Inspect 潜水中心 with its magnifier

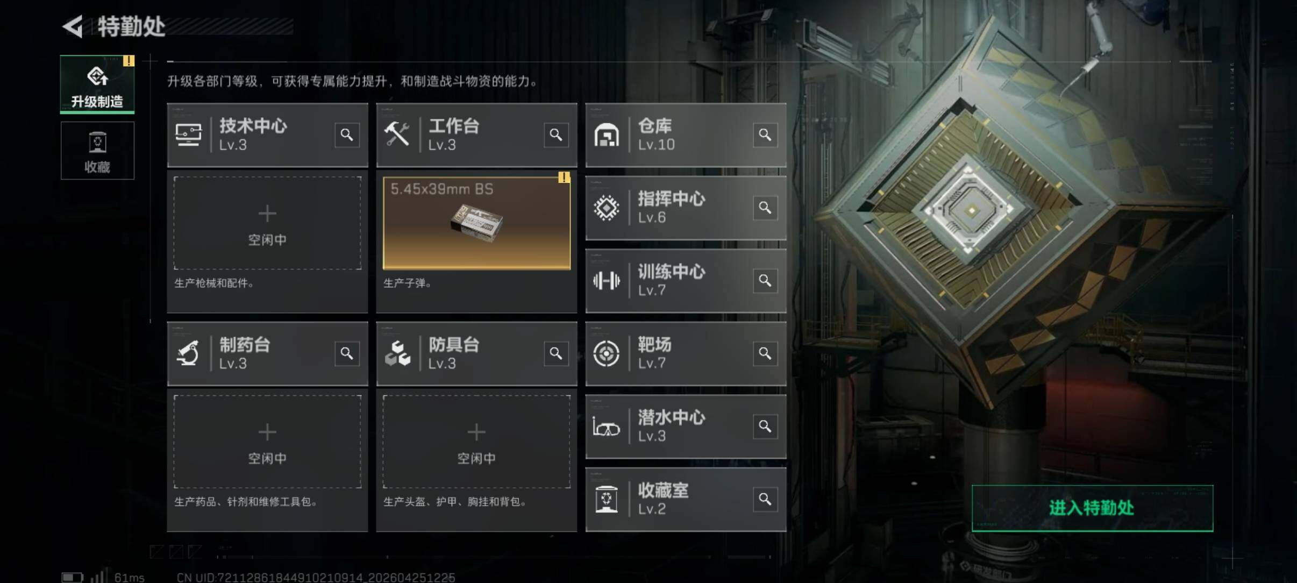click(x=765, y=426)
